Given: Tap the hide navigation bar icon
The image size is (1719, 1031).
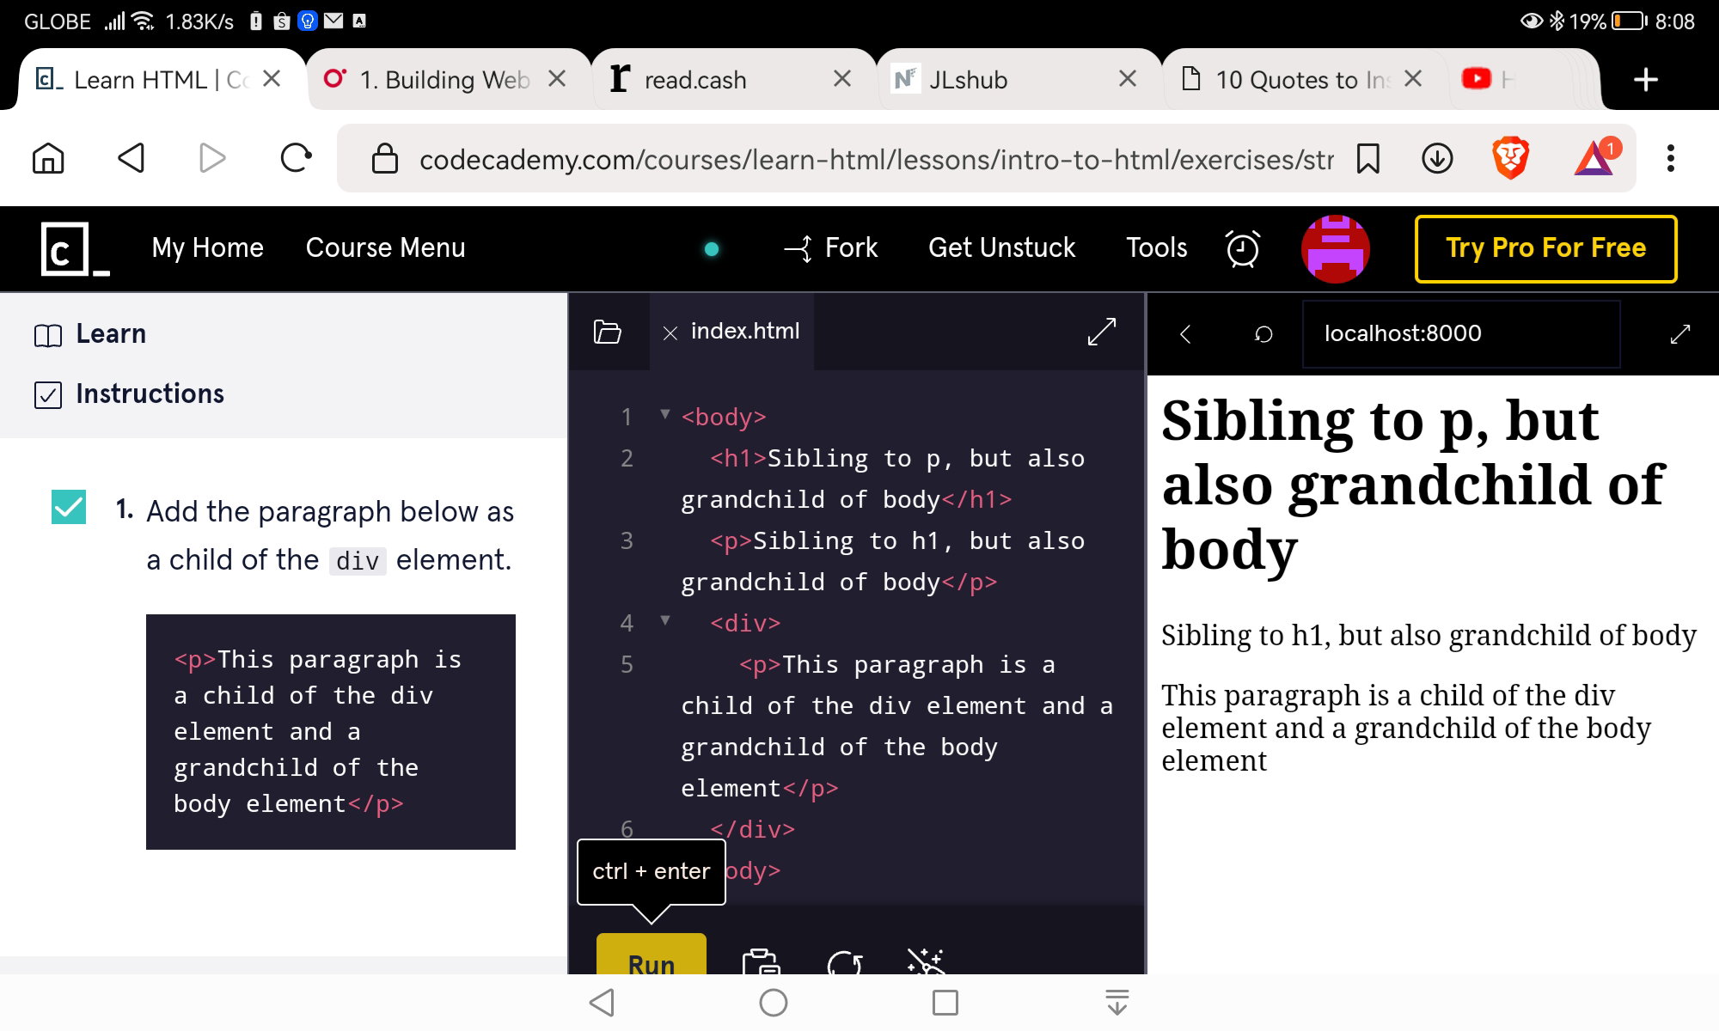Looking at the screenshot, I should pyautogui.click(x=1116, y=1002).
